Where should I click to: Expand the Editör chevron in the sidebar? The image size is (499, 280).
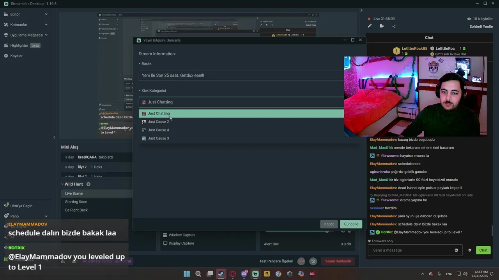pyautogui.click(x=46, y=14)
